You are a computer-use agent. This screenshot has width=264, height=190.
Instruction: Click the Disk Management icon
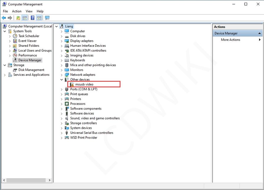point(15,70)
